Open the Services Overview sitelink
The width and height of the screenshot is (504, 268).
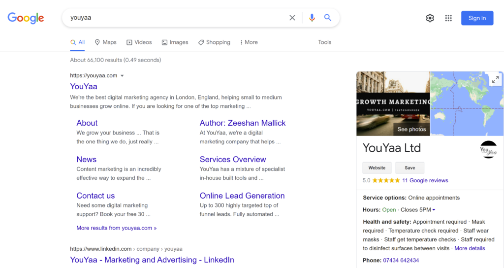tap(233, 159)
